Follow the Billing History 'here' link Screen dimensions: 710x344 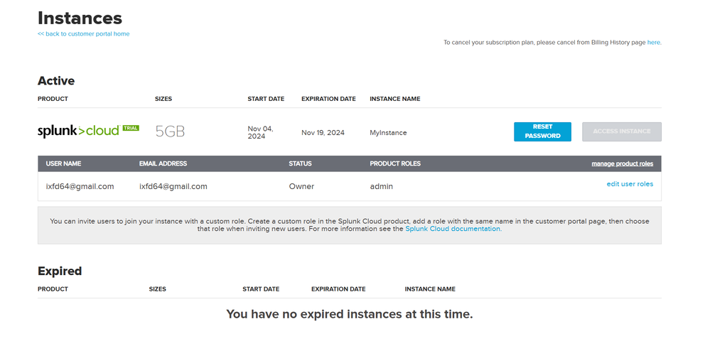click(653, 43)
